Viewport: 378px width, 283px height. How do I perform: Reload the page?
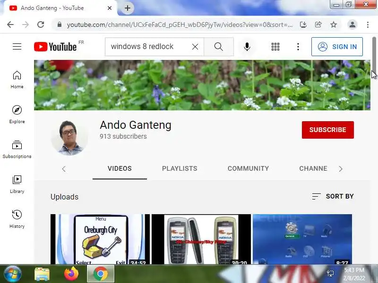point(41,25)
